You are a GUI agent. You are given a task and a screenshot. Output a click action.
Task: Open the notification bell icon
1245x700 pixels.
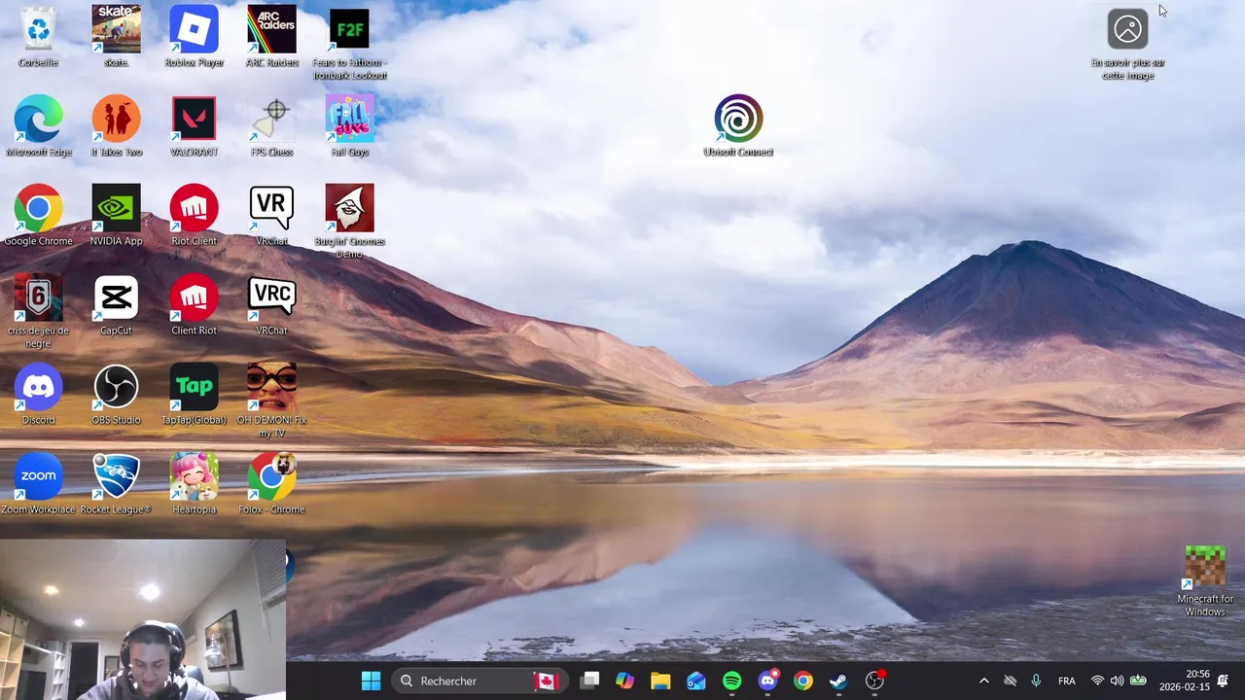pos(1223,681)
